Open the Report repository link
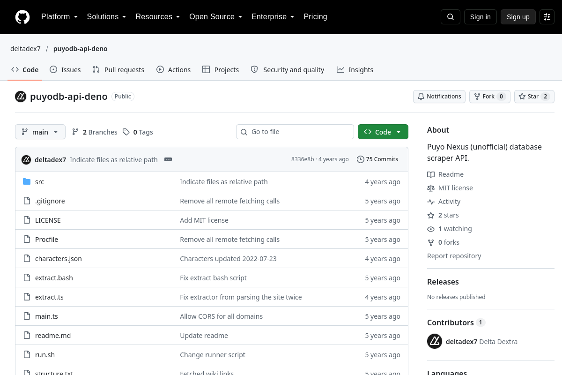 tap(454, 256)
